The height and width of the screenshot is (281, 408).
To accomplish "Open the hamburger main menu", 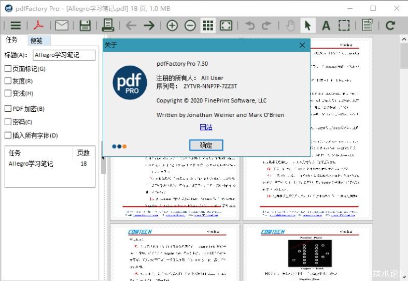I will pyautogui.click(x=16, y=25).
